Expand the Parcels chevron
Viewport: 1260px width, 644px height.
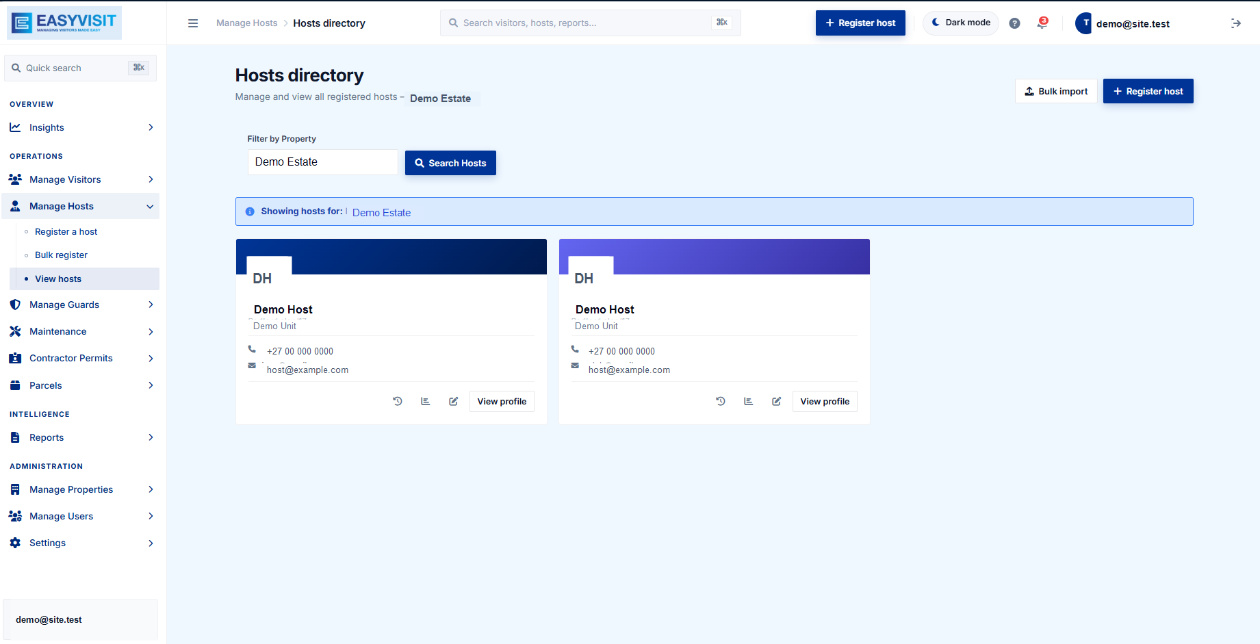(x=151, y=385)
